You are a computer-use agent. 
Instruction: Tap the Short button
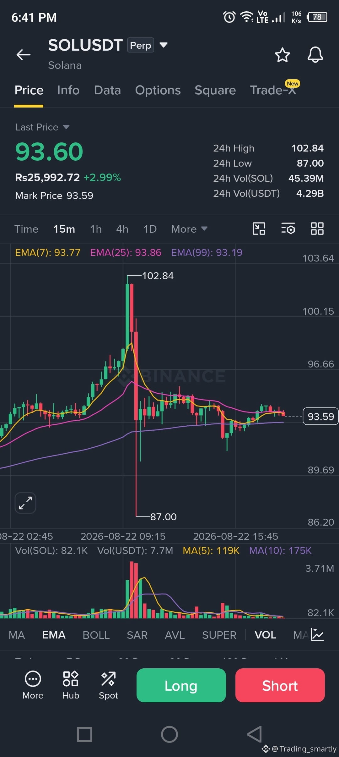click(x=280, y=685)
